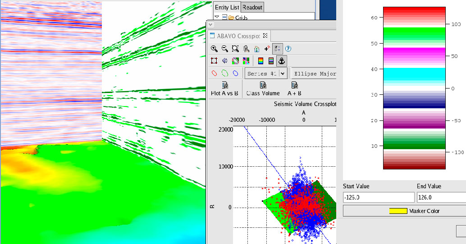466x244 pixels.
Task: Select the Entity List tab
Action: click(227, 7)
